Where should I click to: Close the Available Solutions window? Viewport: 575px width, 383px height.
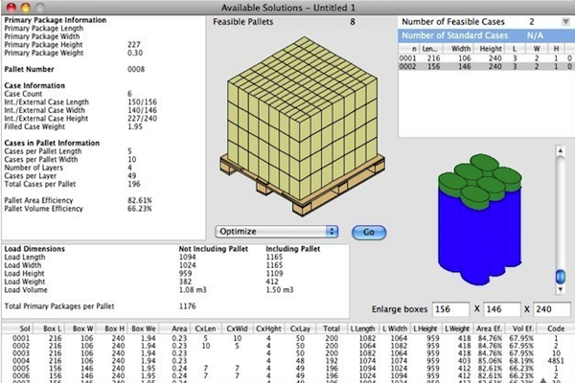(10, 7)
